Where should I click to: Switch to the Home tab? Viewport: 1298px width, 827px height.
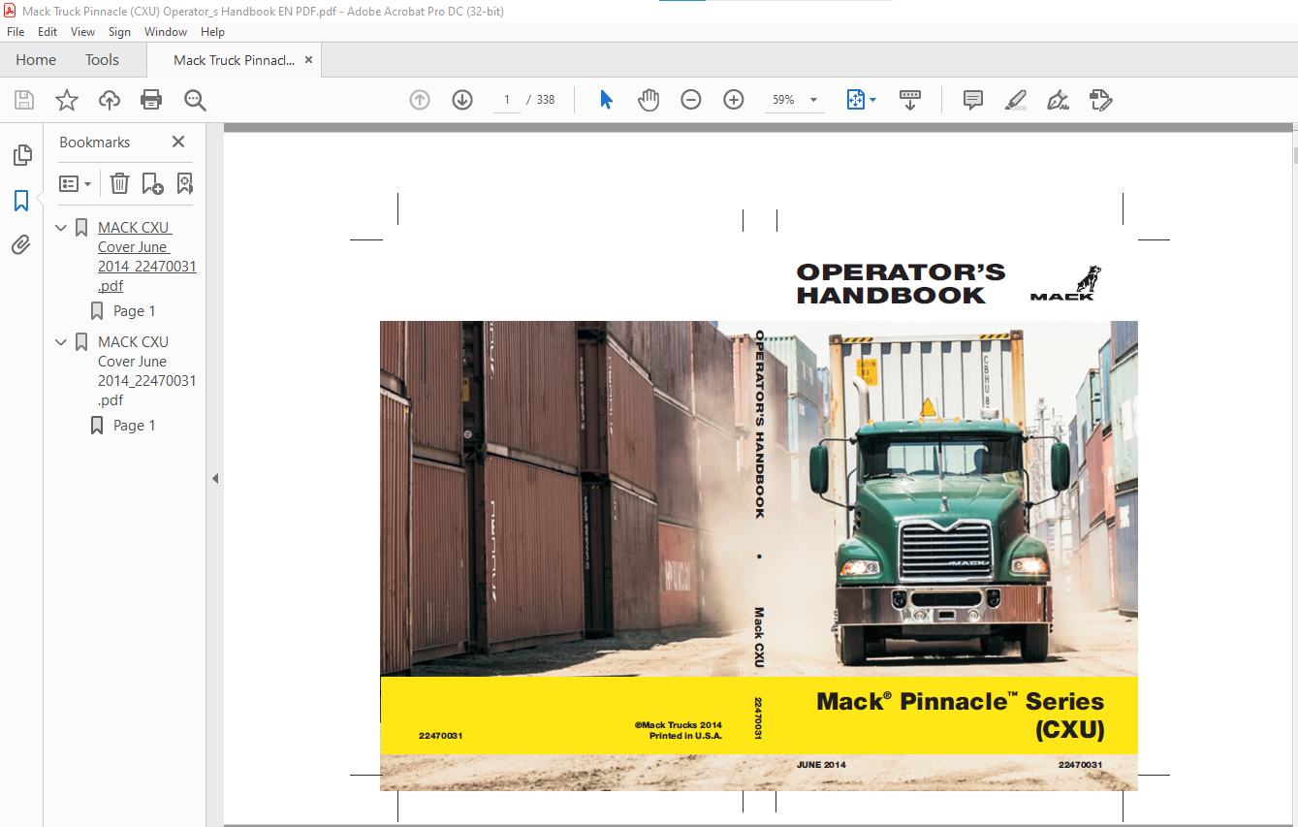(x=36, y=60)
